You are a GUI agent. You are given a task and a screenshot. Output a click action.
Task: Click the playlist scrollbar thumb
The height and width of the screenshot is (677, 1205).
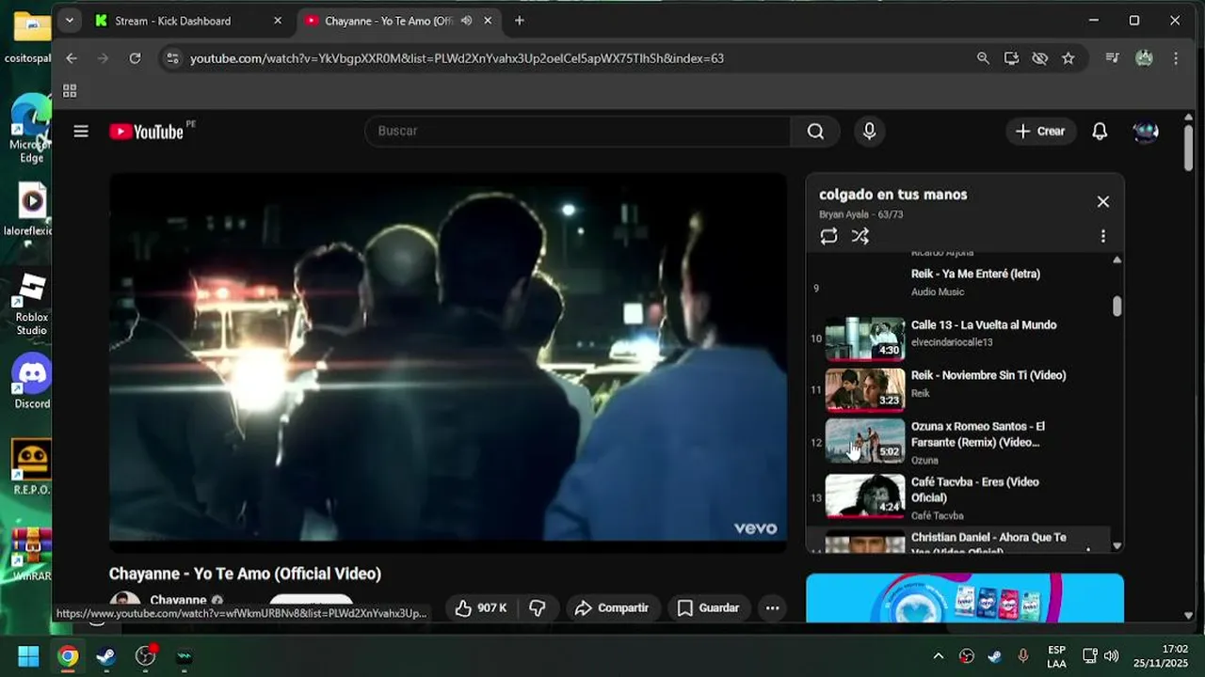pyautogui.click(x=1117, y=307)
